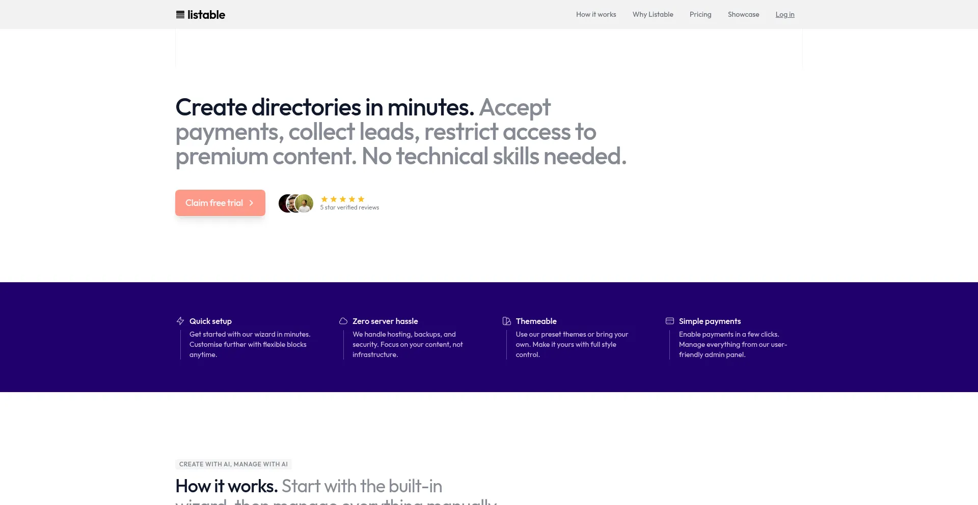Click the Claim free trial button
This screenshot has width=978, height=505.
pos(220,203)
